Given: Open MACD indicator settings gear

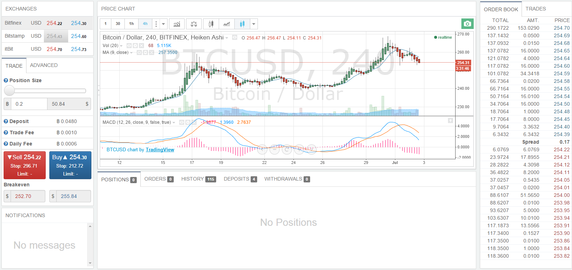Looking at the screenshot, I should 188,122.
